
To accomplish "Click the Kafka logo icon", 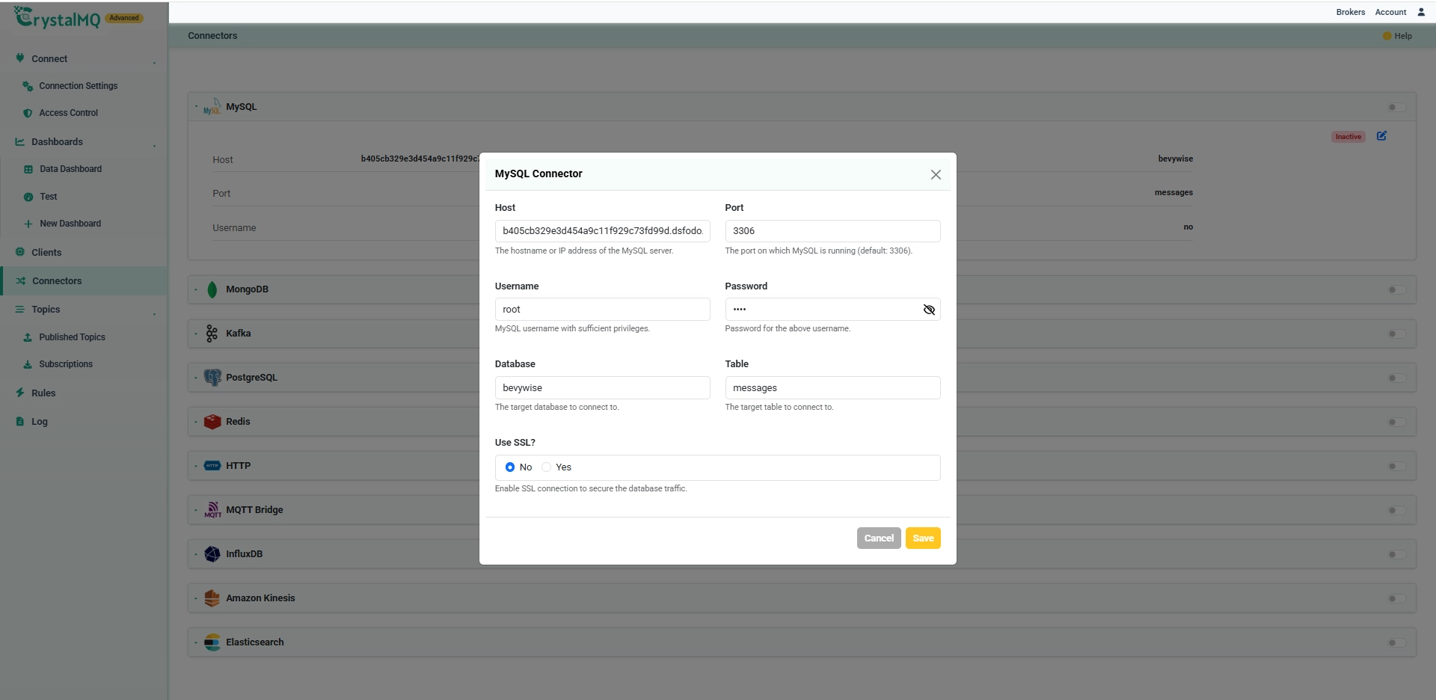I will 212,334.
